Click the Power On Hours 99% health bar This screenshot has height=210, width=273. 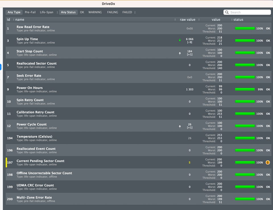click(245, 89)
